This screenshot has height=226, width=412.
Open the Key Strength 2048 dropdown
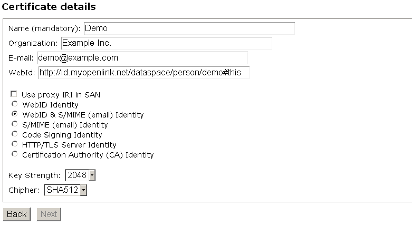pos(80,175)
